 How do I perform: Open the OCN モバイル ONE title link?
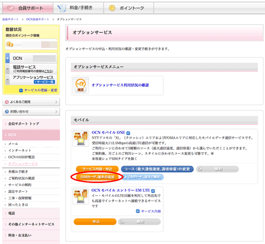tap(108, 133)
